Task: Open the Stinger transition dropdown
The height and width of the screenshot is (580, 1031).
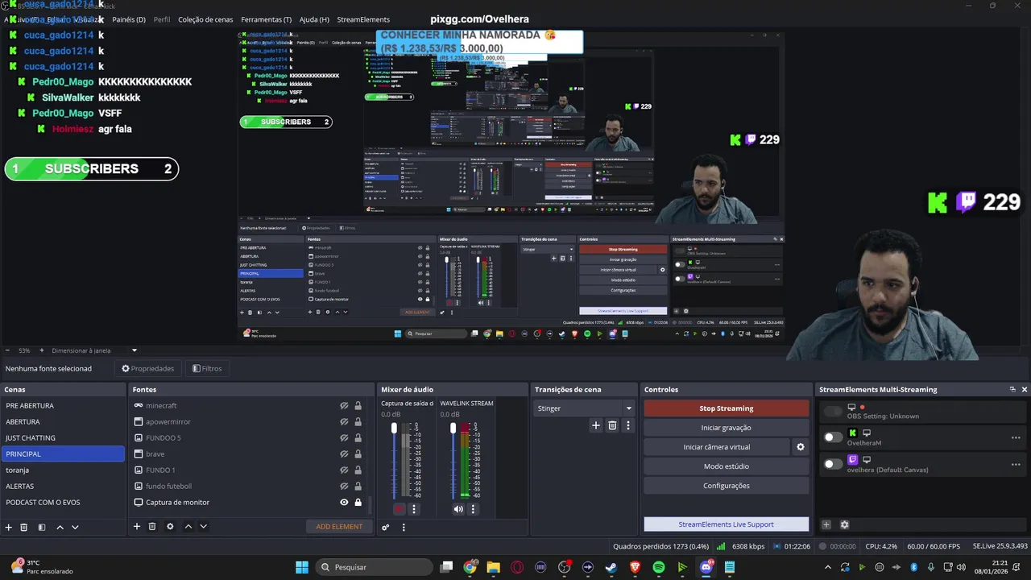Action: (584, 408)
